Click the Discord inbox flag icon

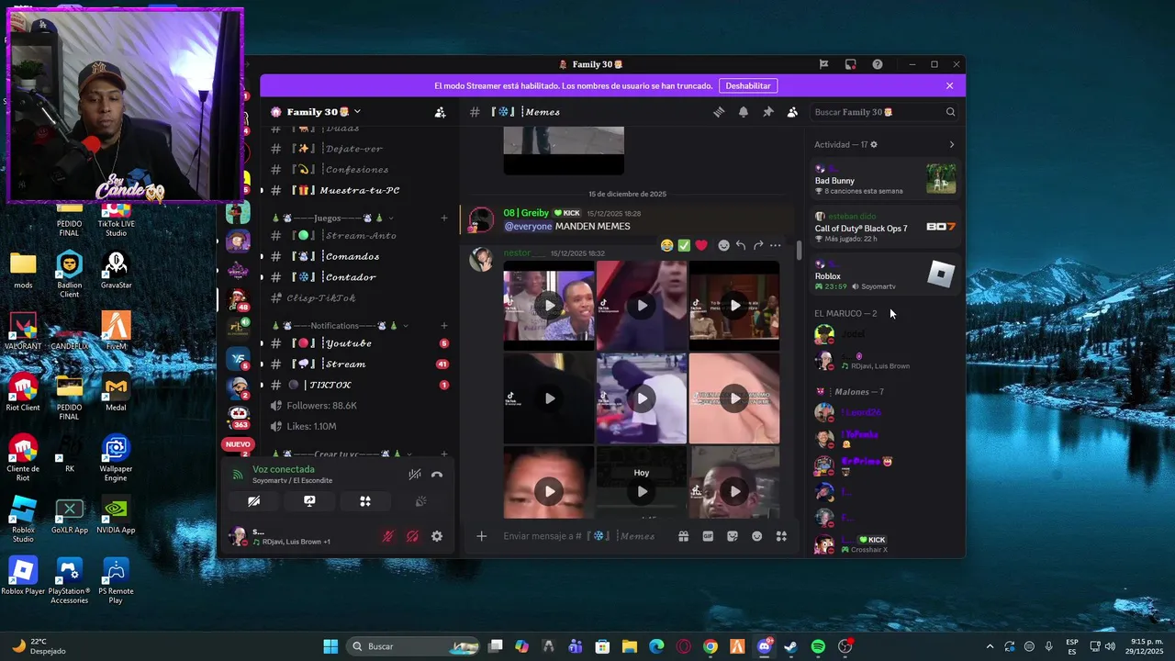(x=823, y=64)
